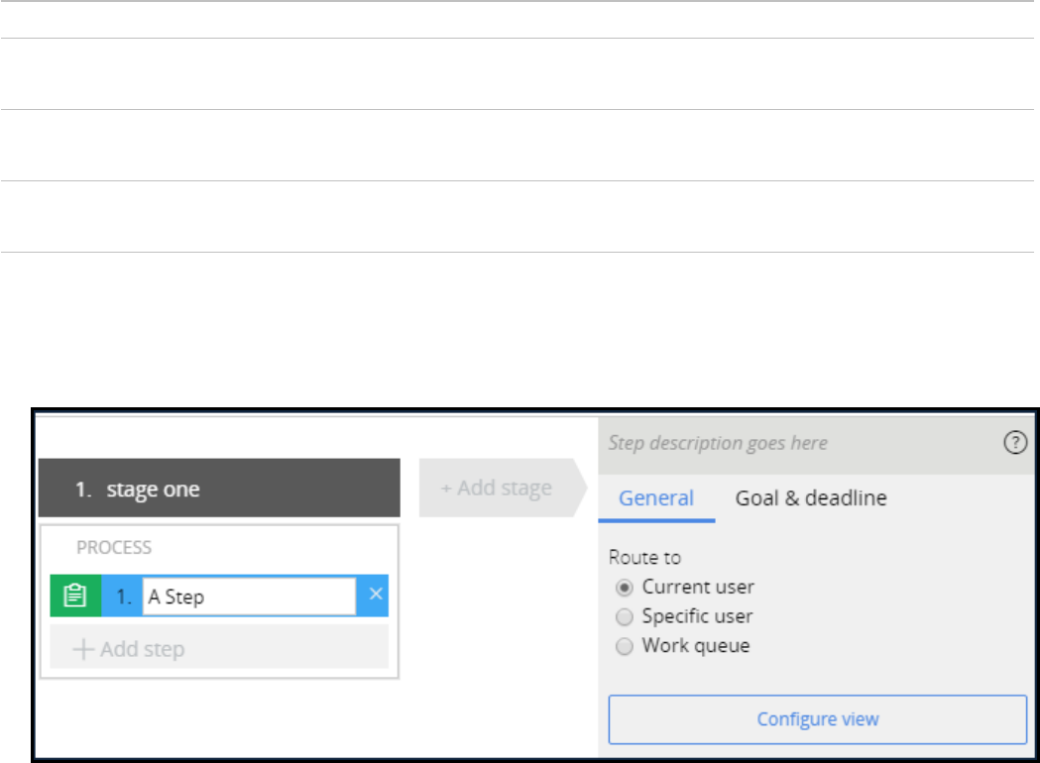Open the help question mark icon
The image size is (1040, 763).
(1015, 444)
